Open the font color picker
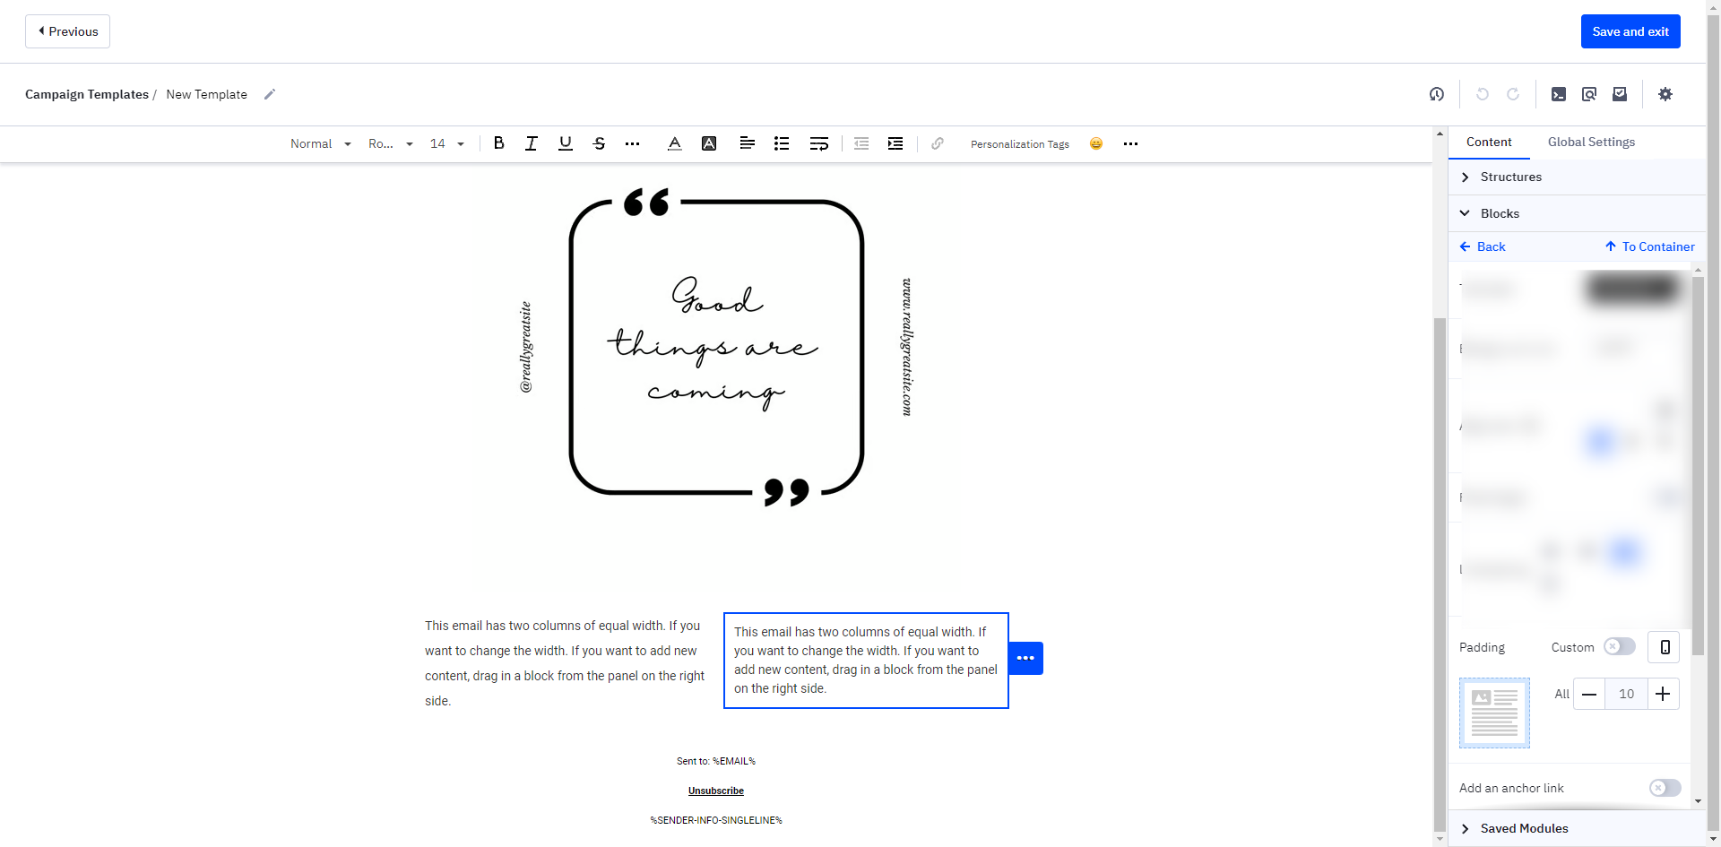 click(x=675, y=143)
